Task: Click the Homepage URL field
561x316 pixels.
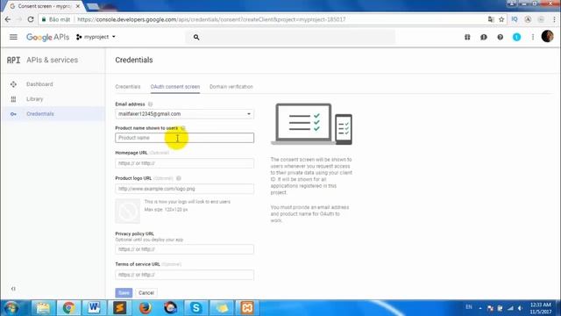Action: tap(185, 163)
